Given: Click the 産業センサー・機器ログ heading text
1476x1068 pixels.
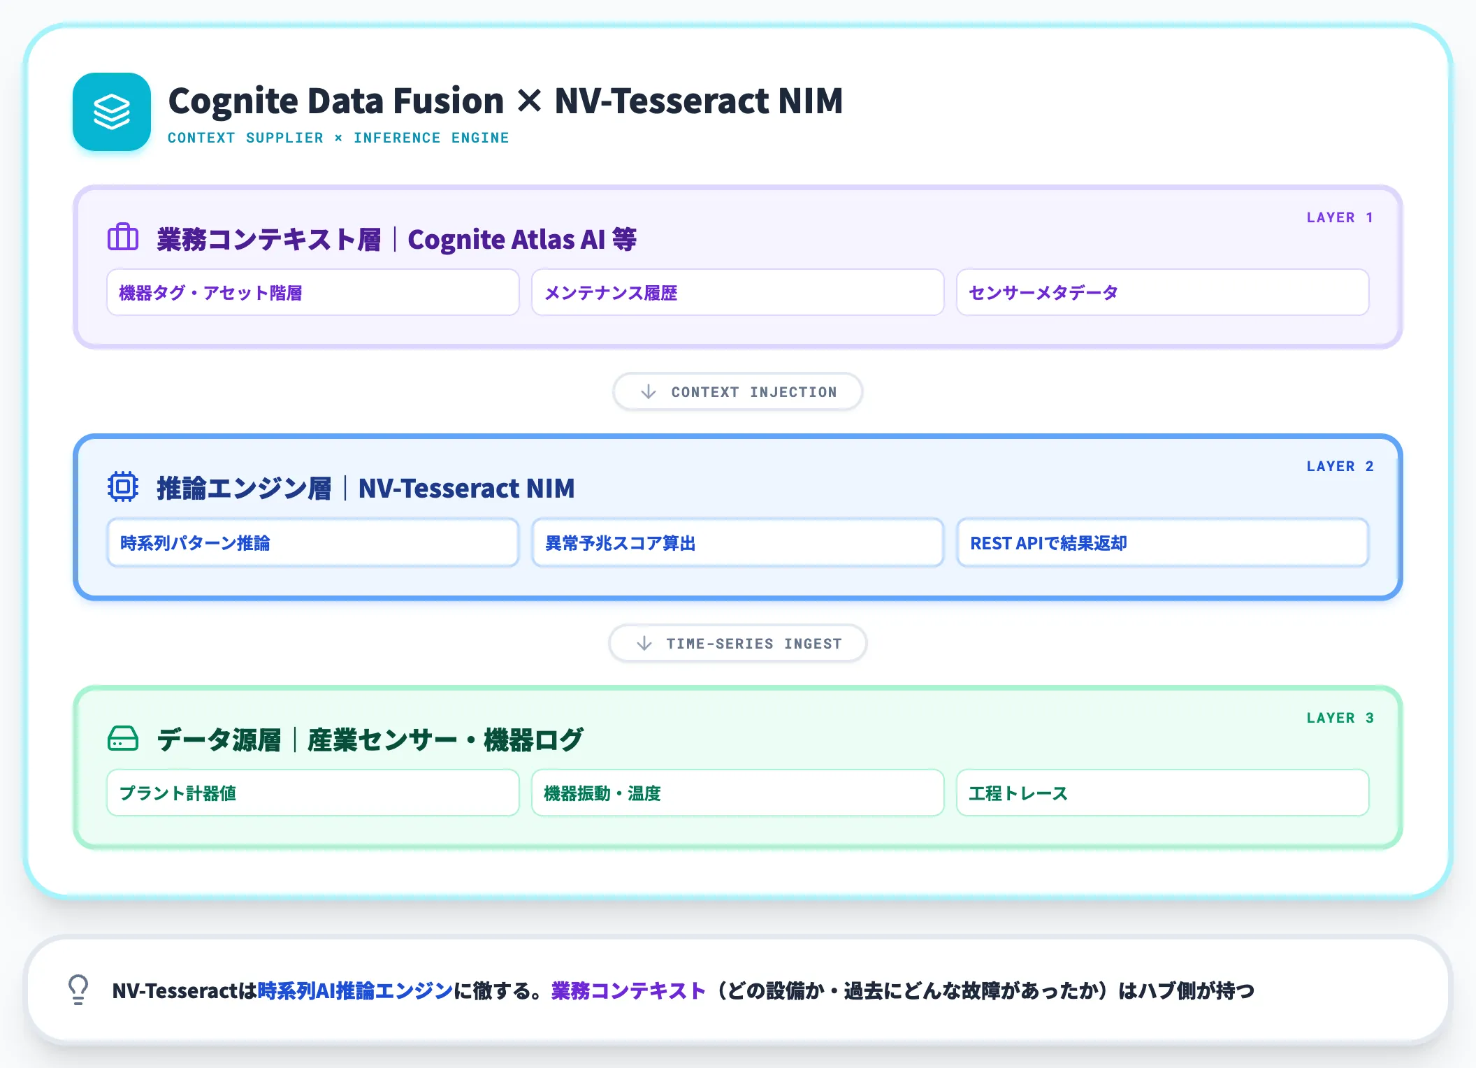Looking at the screenshot, I should (x=445, y=739).
